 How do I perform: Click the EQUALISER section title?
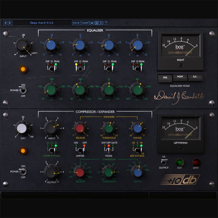click(x=95, y=30)
